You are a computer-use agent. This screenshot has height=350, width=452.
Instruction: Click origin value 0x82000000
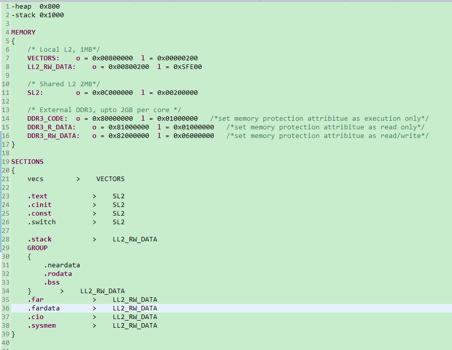tap(129, 136)
